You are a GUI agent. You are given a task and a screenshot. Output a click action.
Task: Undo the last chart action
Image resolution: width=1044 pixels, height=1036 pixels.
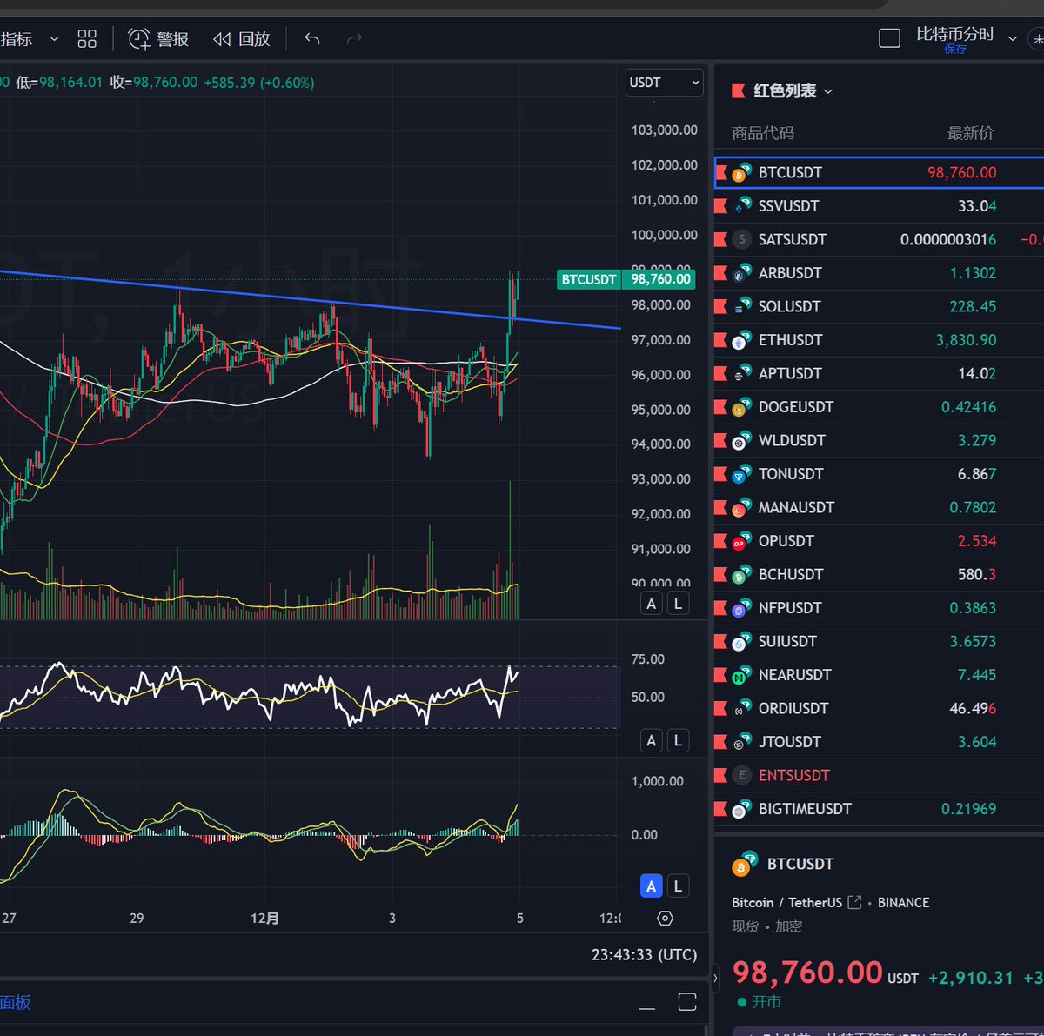click(x=312, y=38)
